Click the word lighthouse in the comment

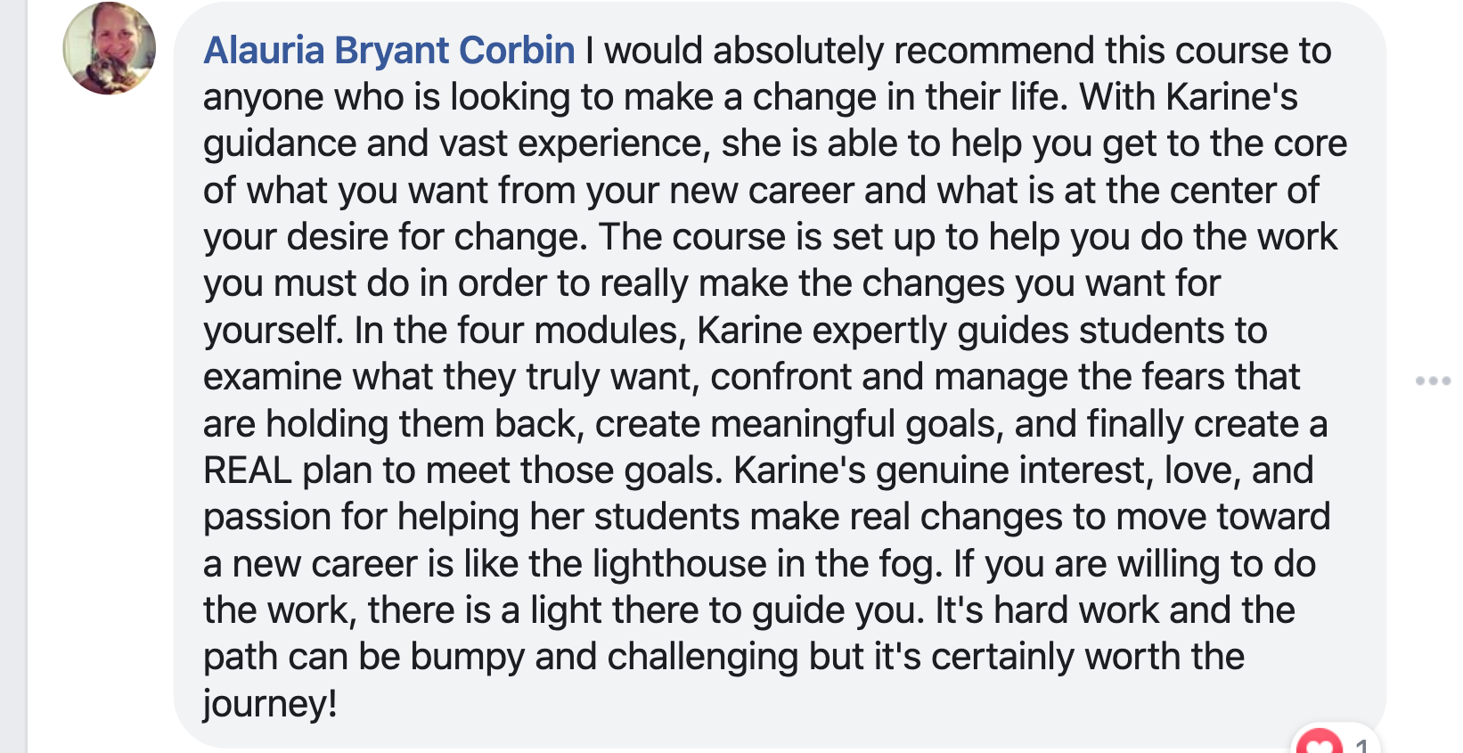(x=680, y=564)
